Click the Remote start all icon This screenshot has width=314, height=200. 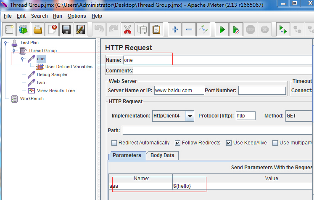(x=283, y=29)
